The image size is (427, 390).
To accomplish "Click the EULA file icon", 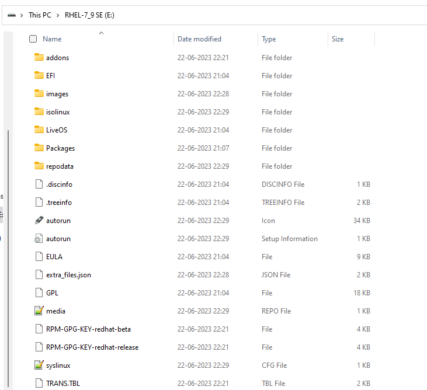I will pyautogui.click(x=39, y=256).
